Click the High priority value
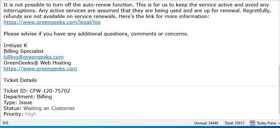The width and height of the screenshot is (280, 128). [31, 114]
